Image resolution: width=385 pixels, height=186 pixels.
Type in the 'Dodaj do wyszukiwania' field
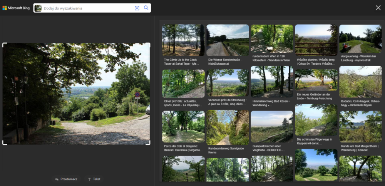pyautogui.click(x=87, y=8)
